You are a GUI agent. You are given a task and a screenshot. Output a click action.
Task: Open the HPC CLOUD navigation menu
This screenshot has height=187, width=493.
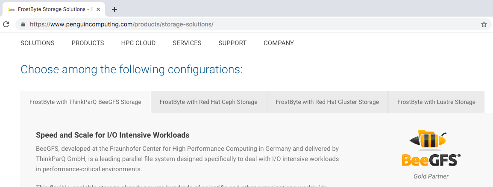[x=138, y=43]
